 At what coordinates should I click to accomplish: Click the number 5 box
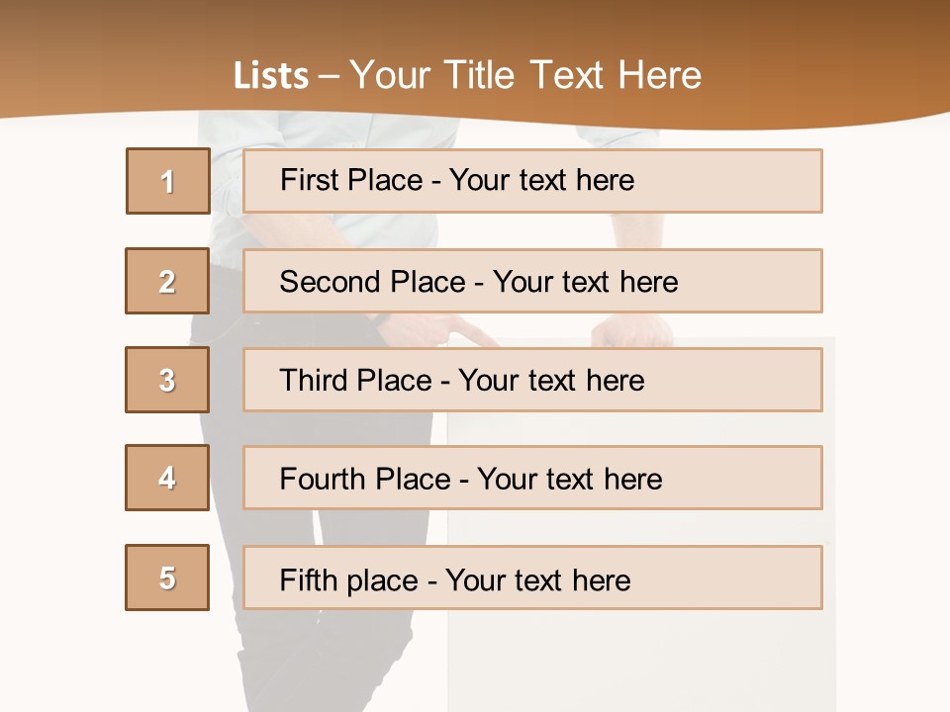pyautogui.click(x=167, y=578)
